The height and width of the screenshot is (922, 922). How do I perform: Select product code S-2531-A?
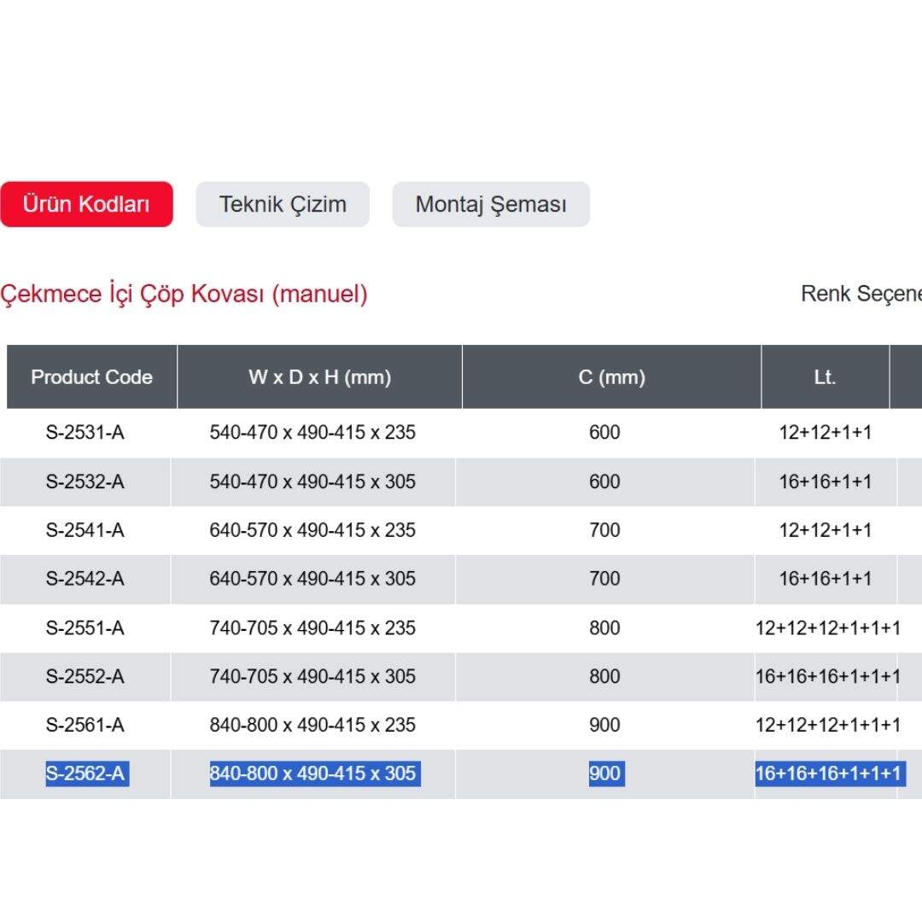pyautogui.click(x=85, y=433)
